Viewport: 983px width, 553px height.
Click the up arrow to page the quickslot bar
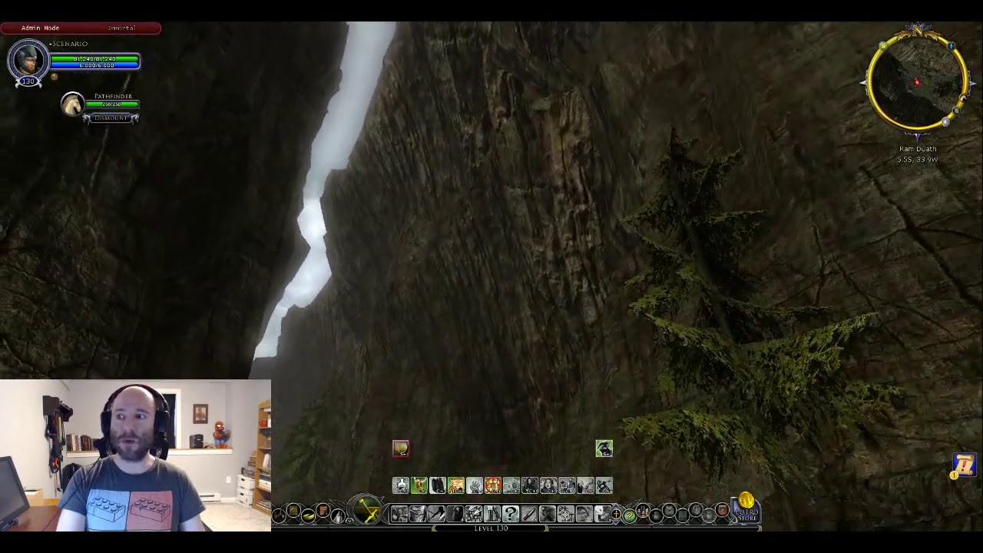[615, 505]
